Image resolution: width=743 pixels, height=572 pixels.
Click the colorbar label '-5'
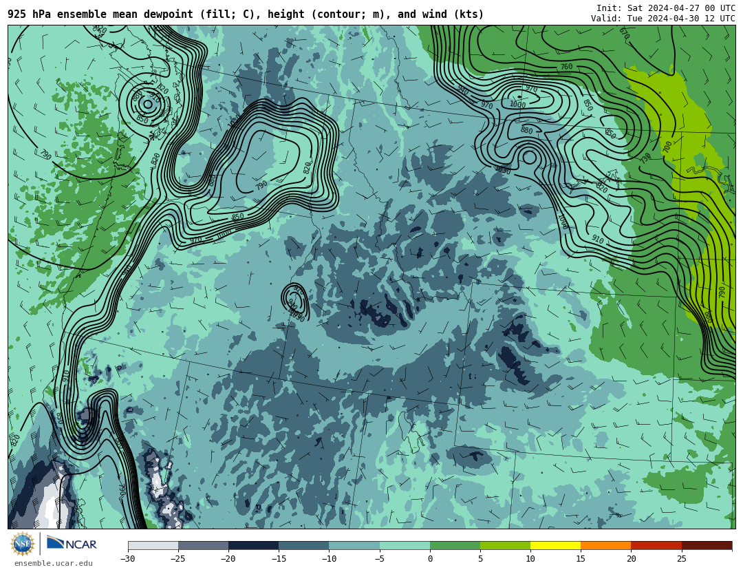click(x=379, y=559)
